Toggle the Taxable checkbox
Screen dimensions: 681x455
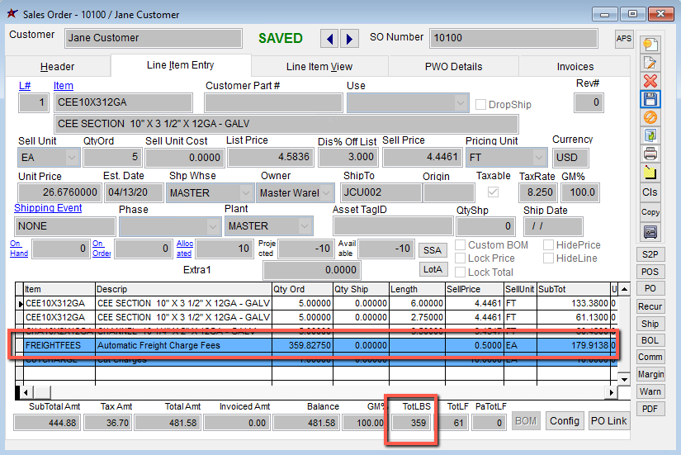pos(493,192)
